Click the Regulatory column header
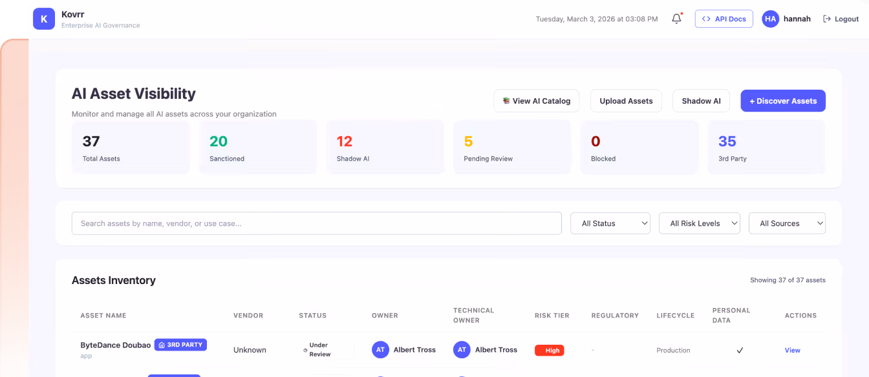The image size is (869, 377). [x=615, y=316]
